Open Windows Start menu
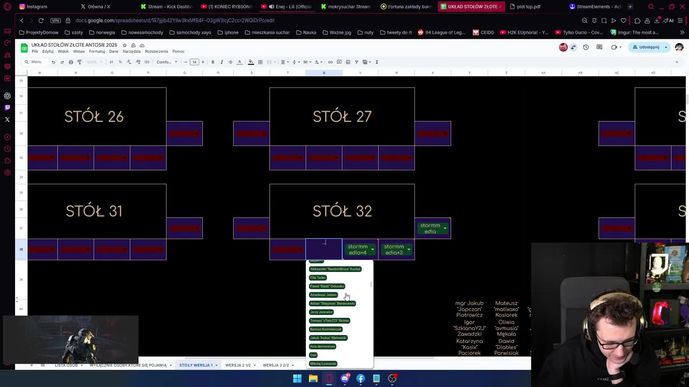The height and width of the screenshot is (387, 689). coord(297,378)
